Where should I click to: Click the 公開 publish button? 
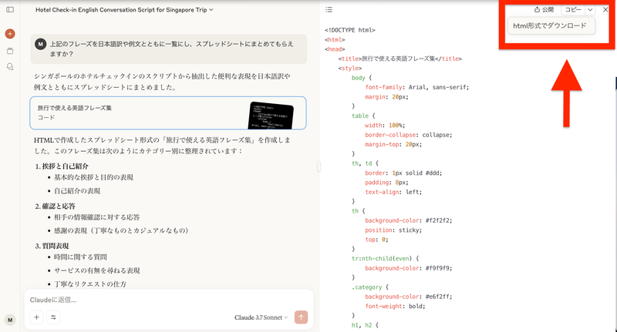(x=544, y=10)
